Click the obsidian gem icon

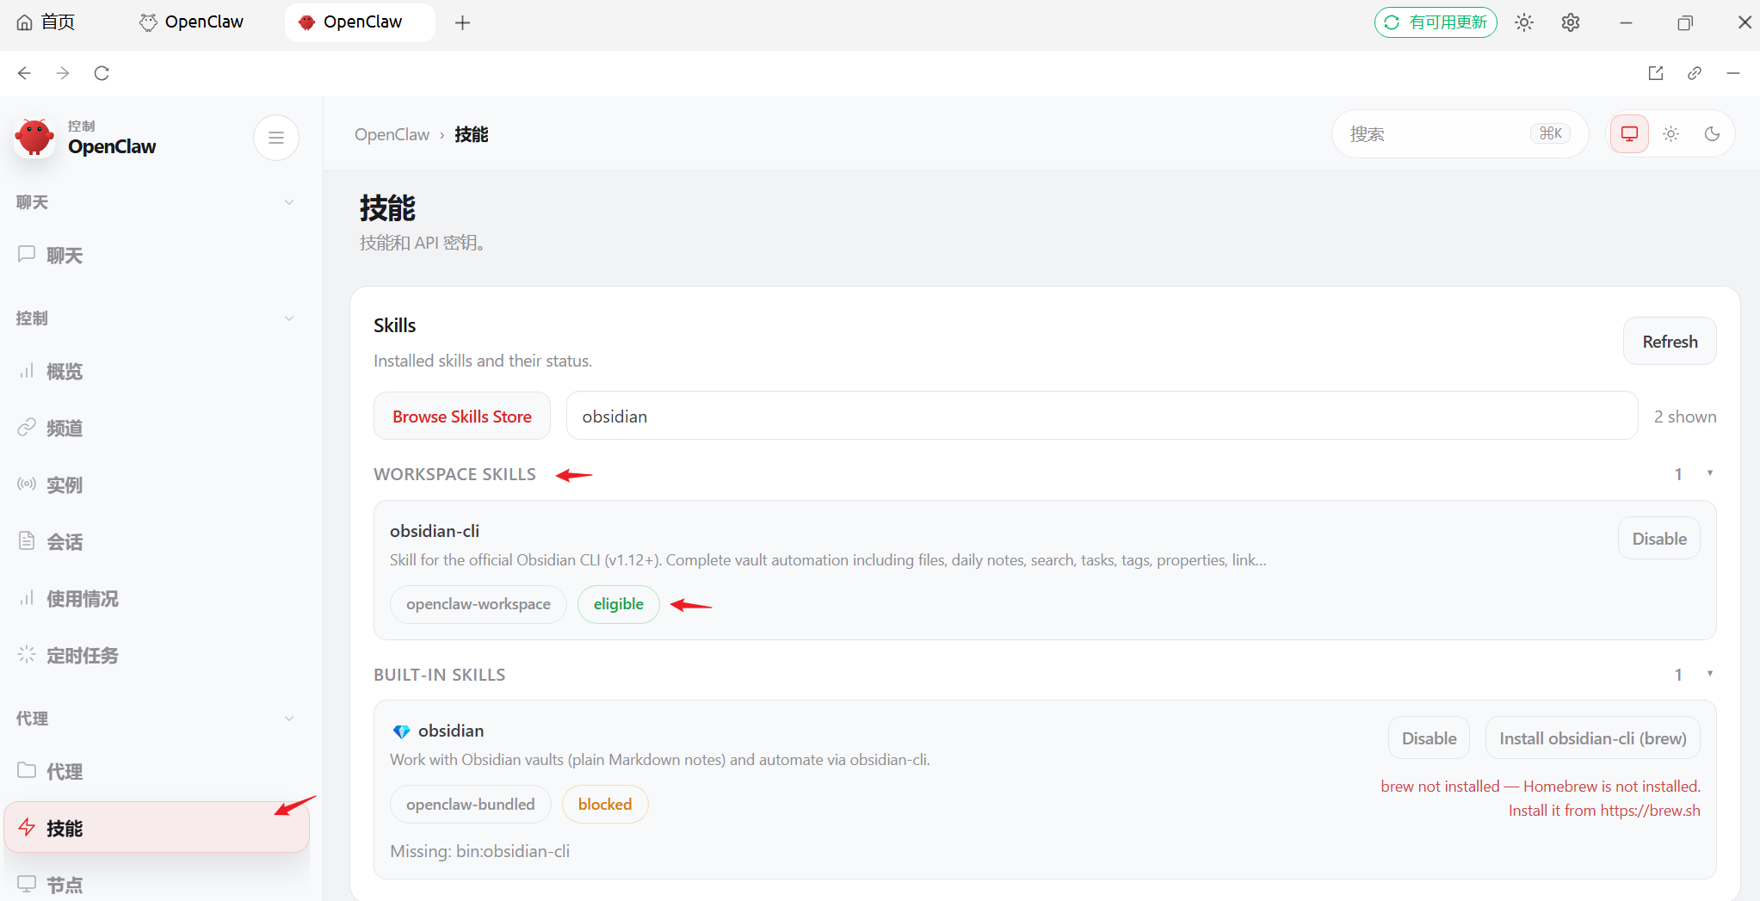tap(401, 731)
